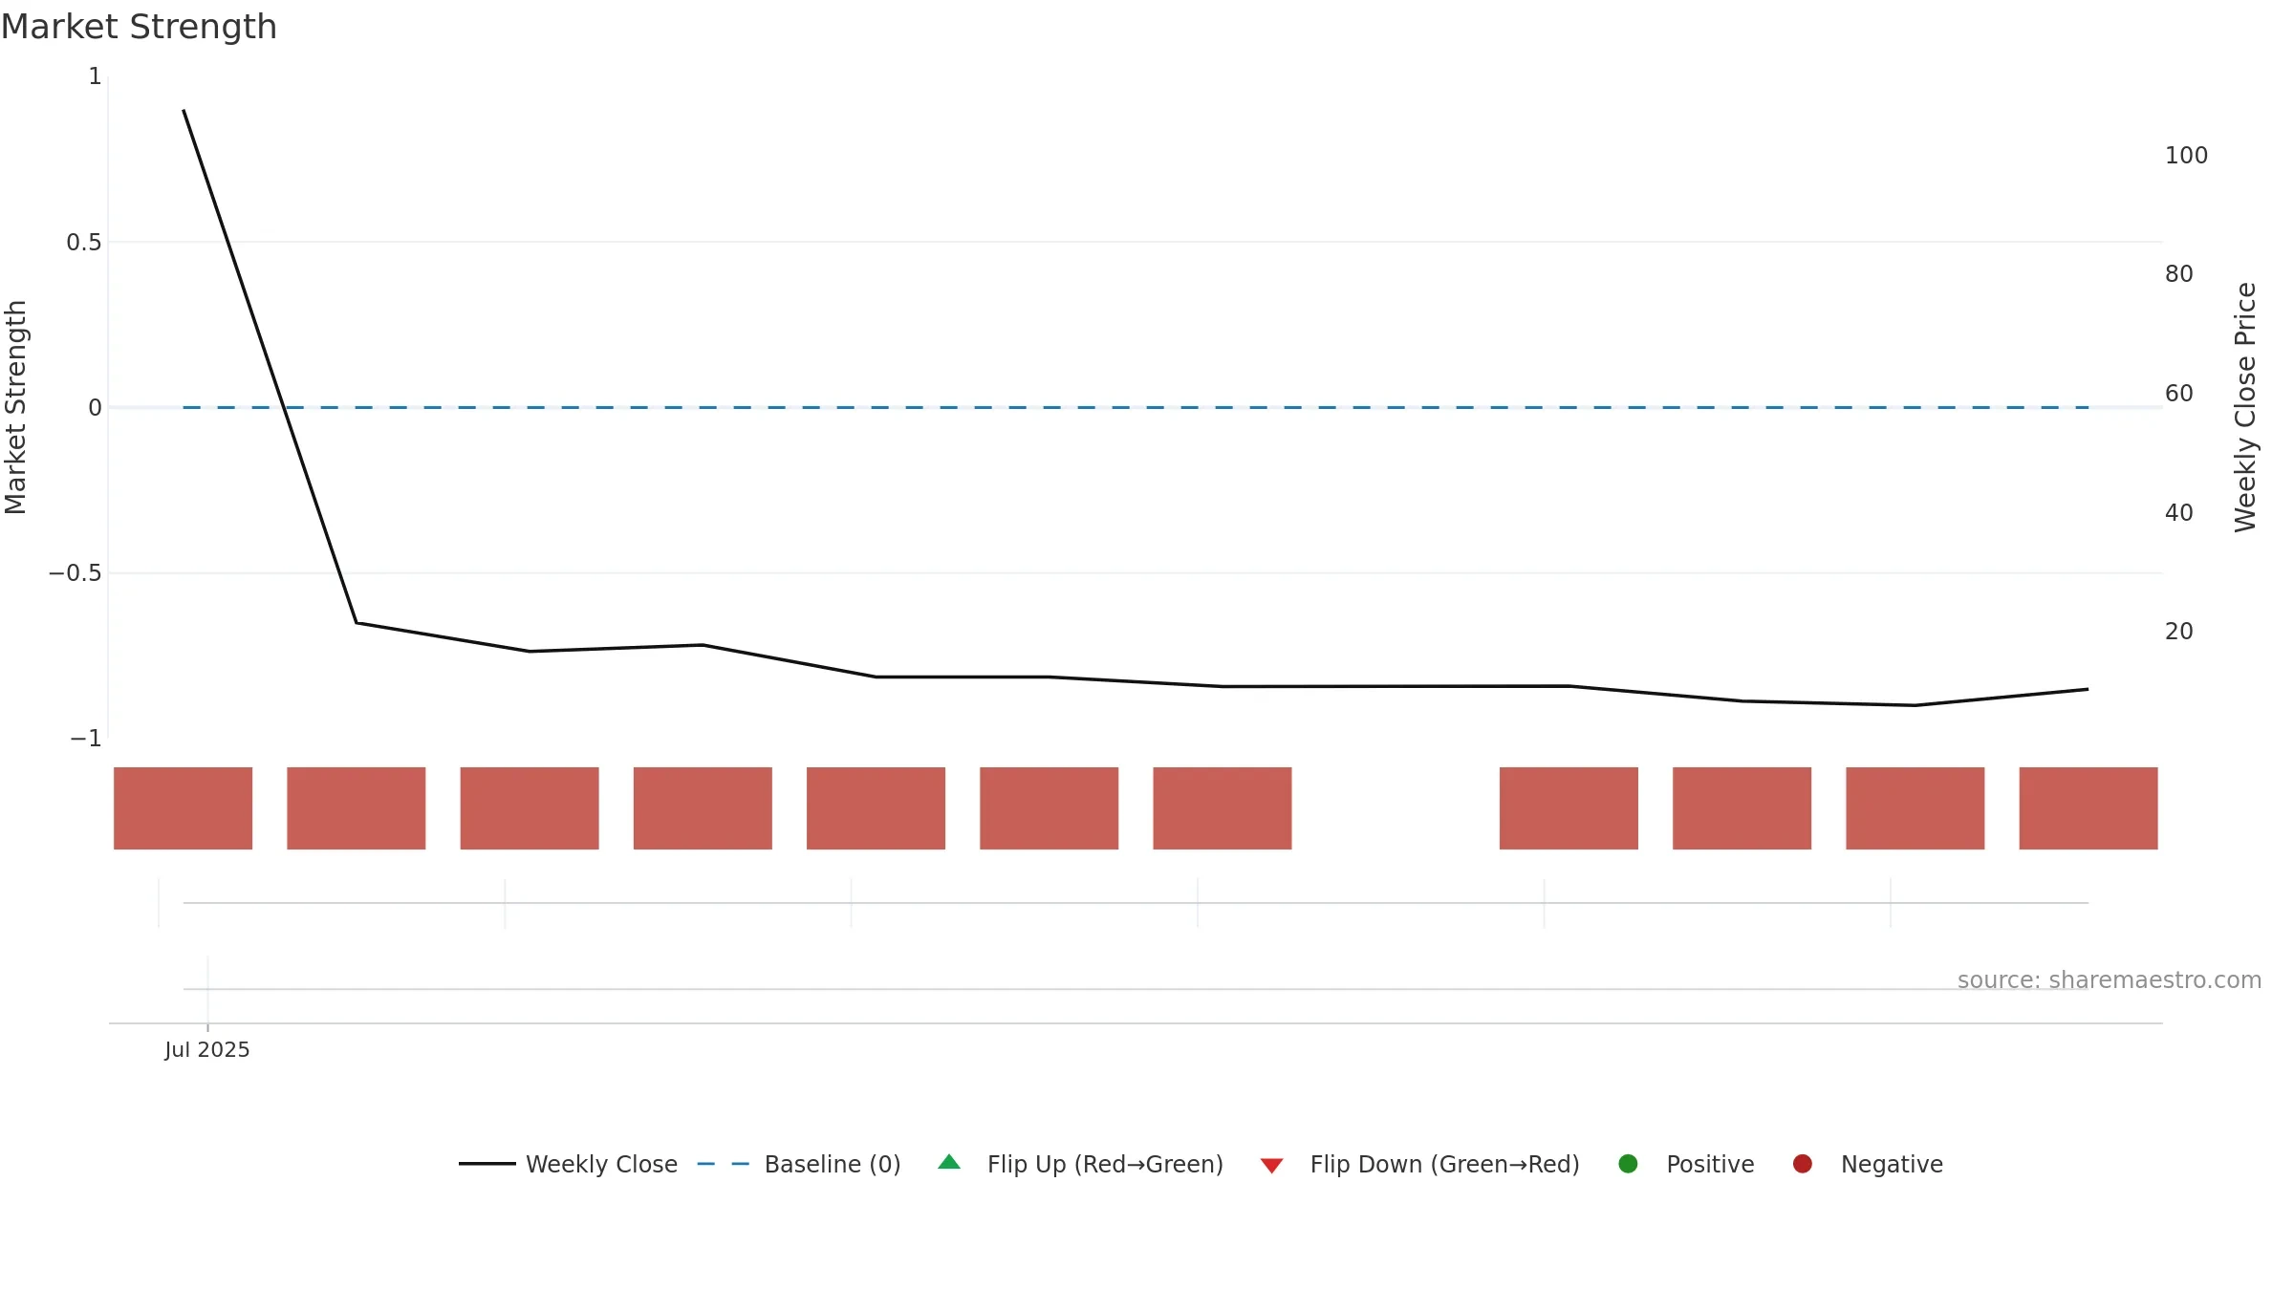Click the 0.5 tick on left axis

(x=83, y=243)
